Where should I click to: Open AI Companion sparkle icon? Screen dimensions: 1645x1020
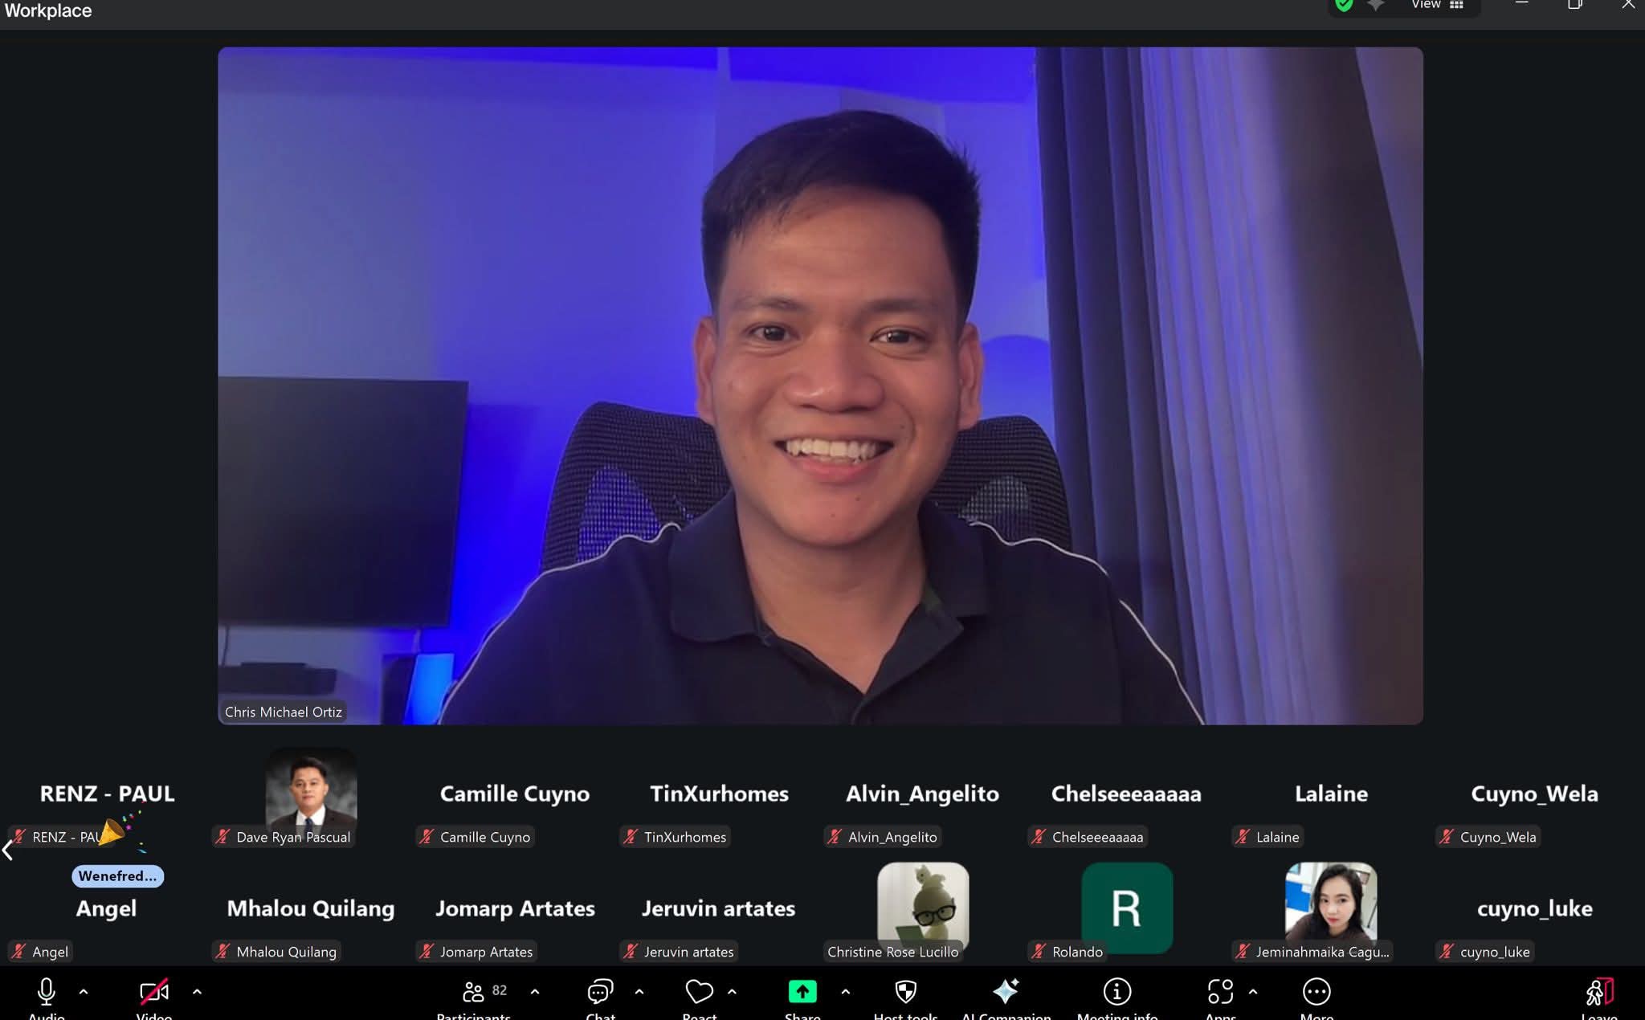coord(1006,991)
